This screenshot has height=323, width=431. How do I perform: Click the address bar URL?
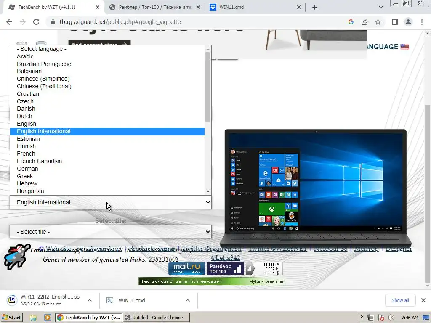pyautogui.click(x=120, y=22)
